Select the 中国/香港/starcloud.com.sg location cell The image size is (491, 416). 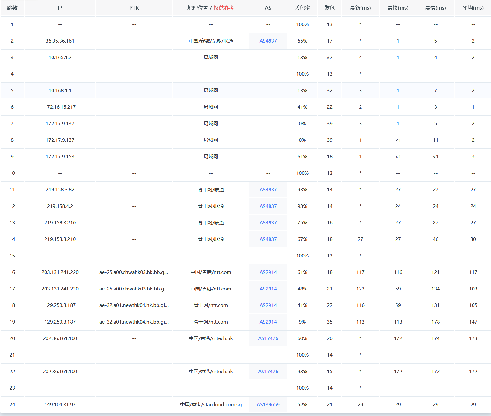click(x=211, y=405)
